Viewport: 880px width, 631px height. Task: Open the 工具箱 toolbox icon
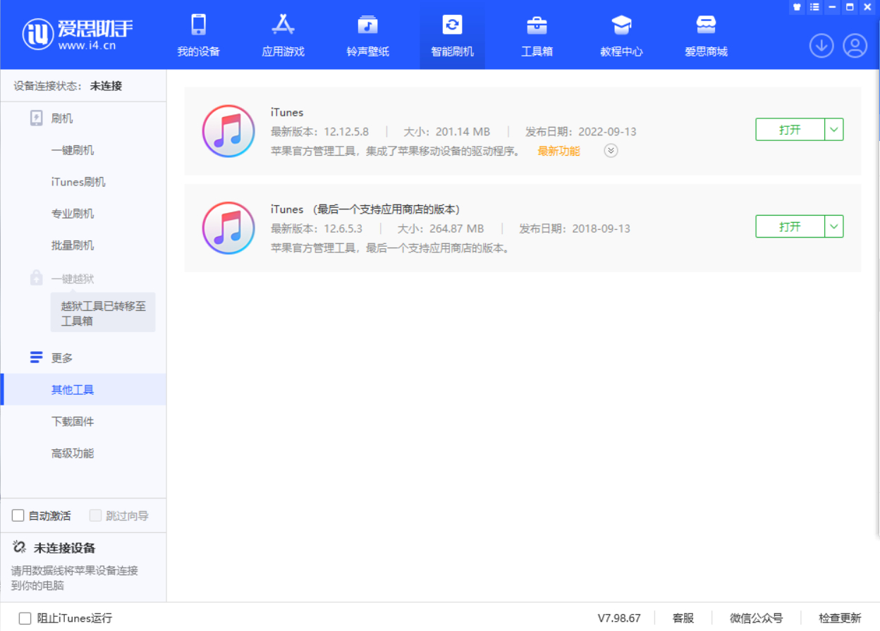click(537, 25)
